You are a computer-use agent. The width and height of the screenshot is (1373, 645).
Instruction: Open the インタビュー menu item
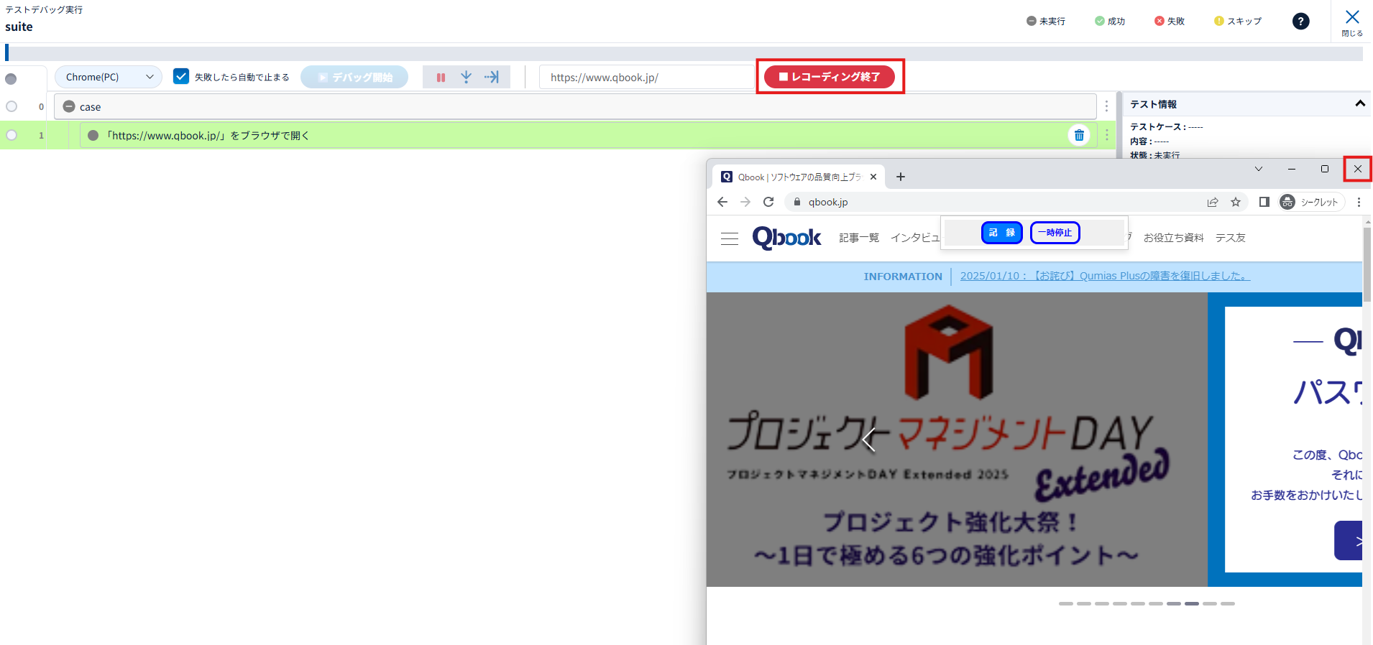915,238
